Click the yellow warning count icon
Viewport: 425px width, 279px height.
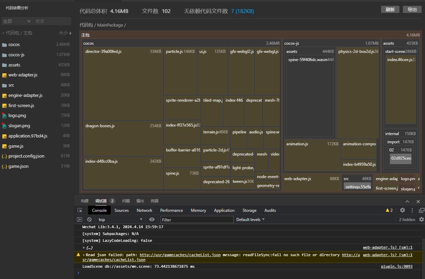389,210
